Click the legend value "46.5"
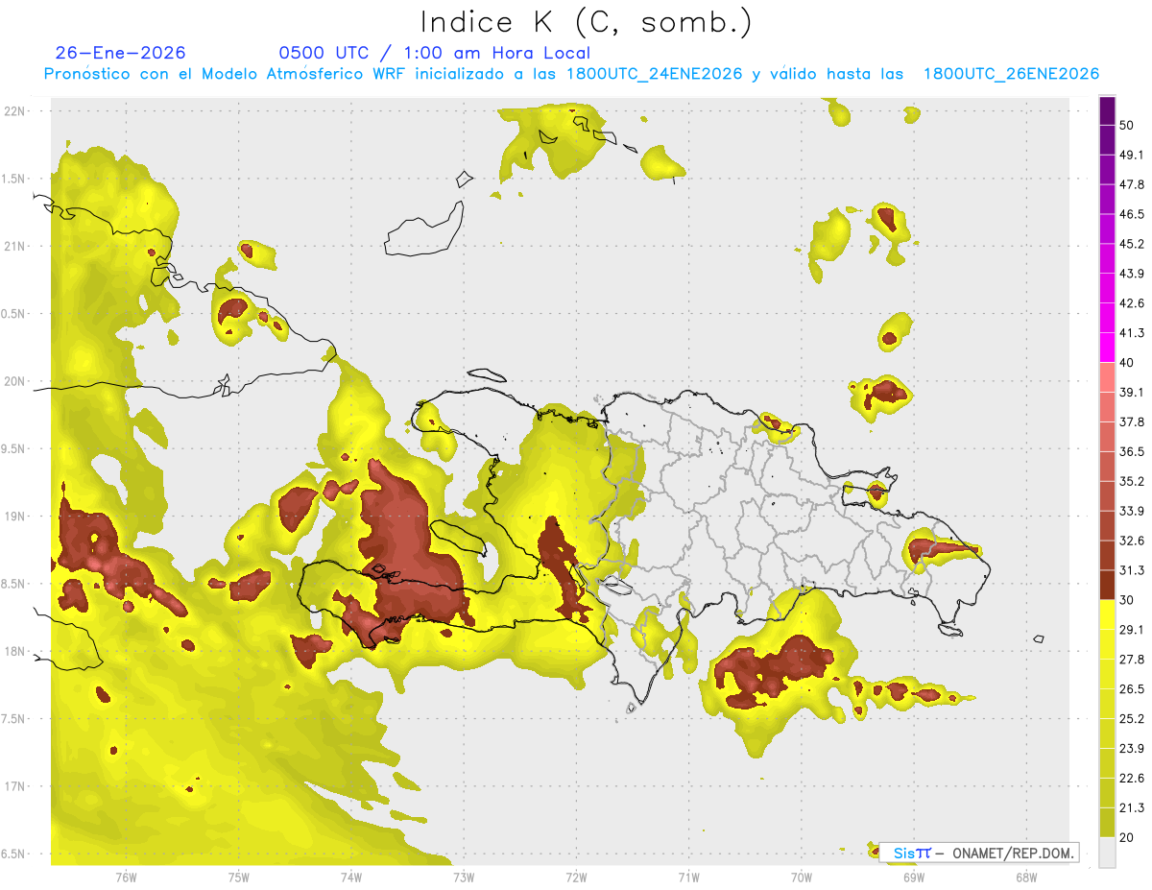 pos(1132,214)
